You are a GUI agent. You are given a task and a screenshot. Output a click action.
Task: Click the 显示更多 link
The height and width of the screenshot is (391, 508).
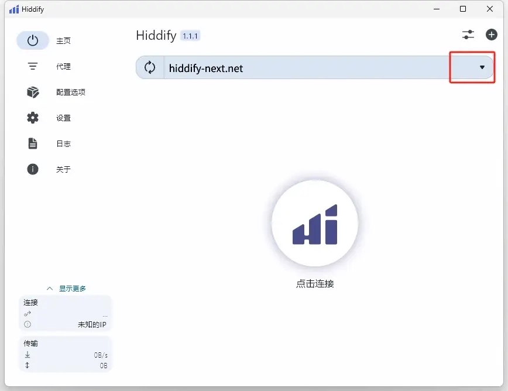pos(73,289)
